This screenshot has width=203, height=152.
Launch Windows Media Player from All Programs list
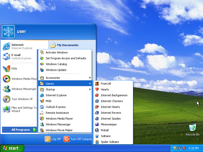[59, 119]
